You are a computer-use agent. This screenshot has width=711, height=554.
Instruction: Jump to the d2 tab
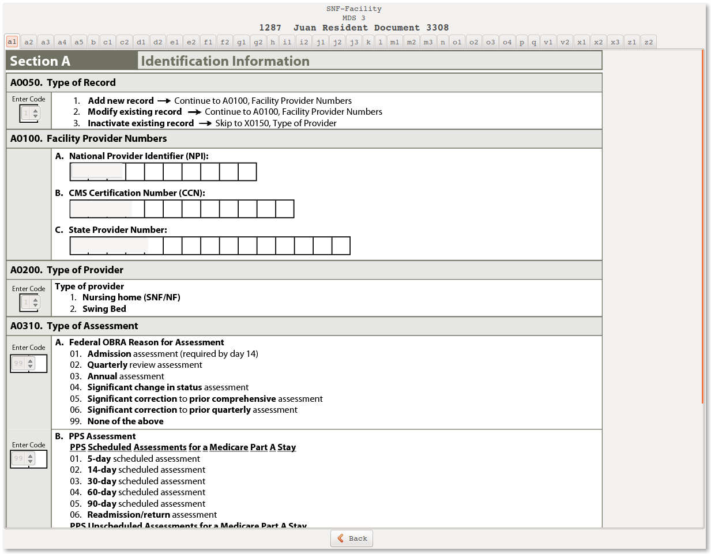click(158, 42)
